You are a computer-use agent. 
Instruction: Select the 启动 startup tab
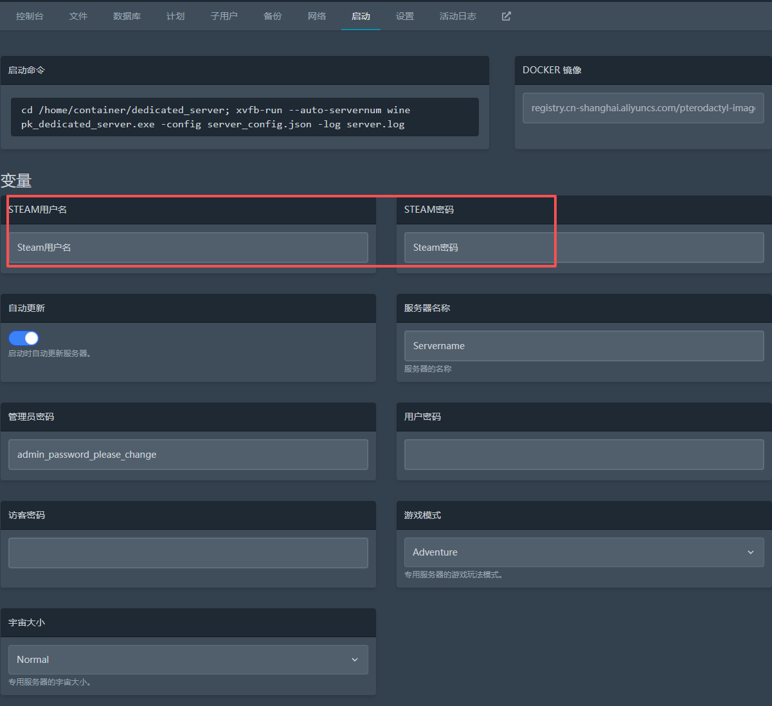(361, 16)
